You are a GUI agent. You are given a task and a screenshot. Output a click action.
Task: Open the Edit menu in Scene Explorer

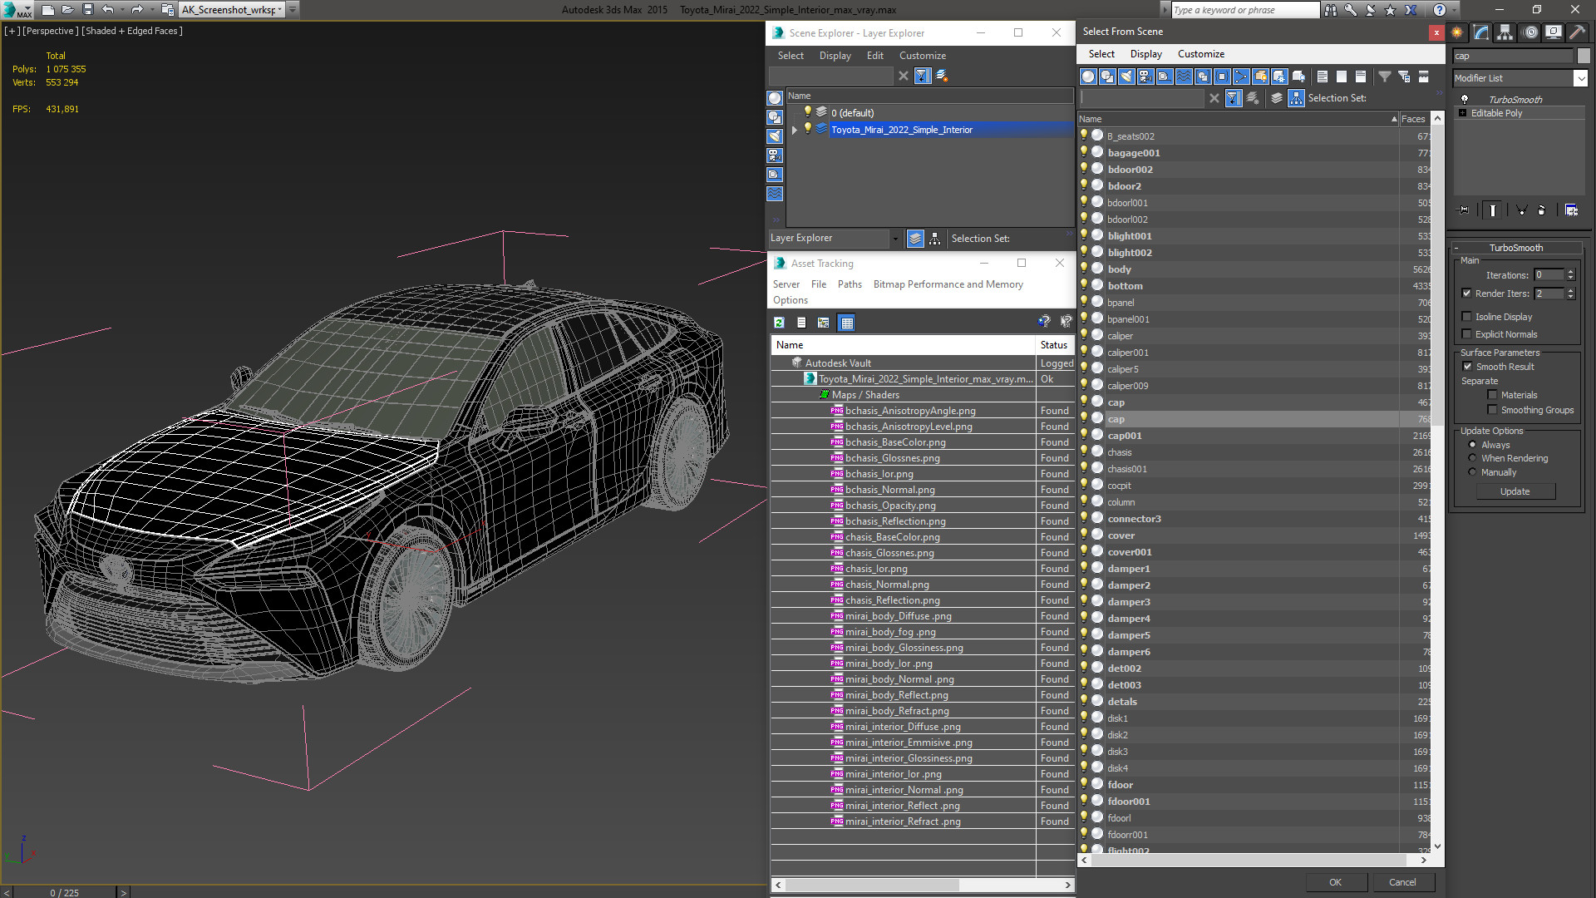[874, 56]
